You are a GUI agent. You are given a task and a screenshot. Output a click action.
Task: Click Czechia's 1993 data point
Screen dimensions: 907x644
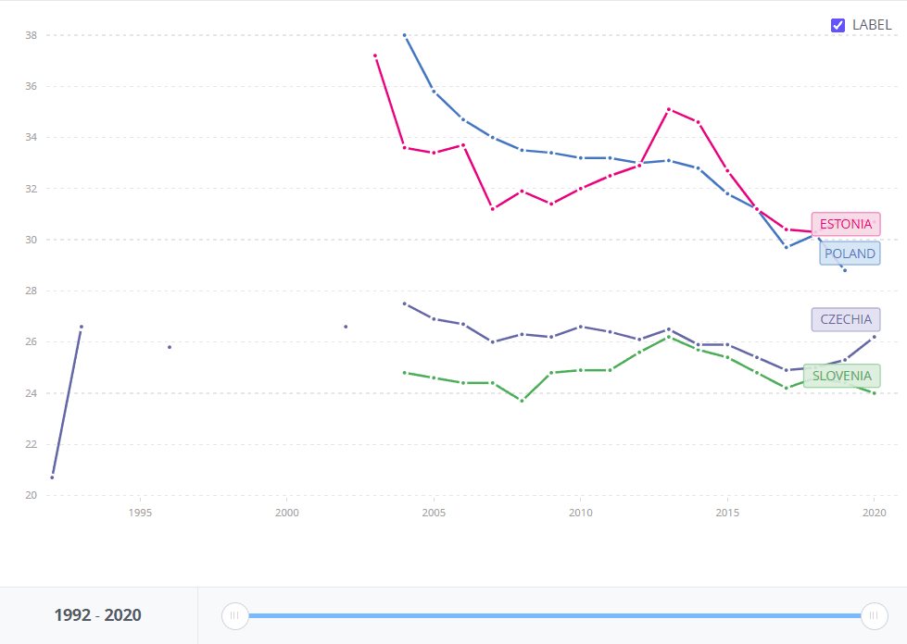pos(82,327)
